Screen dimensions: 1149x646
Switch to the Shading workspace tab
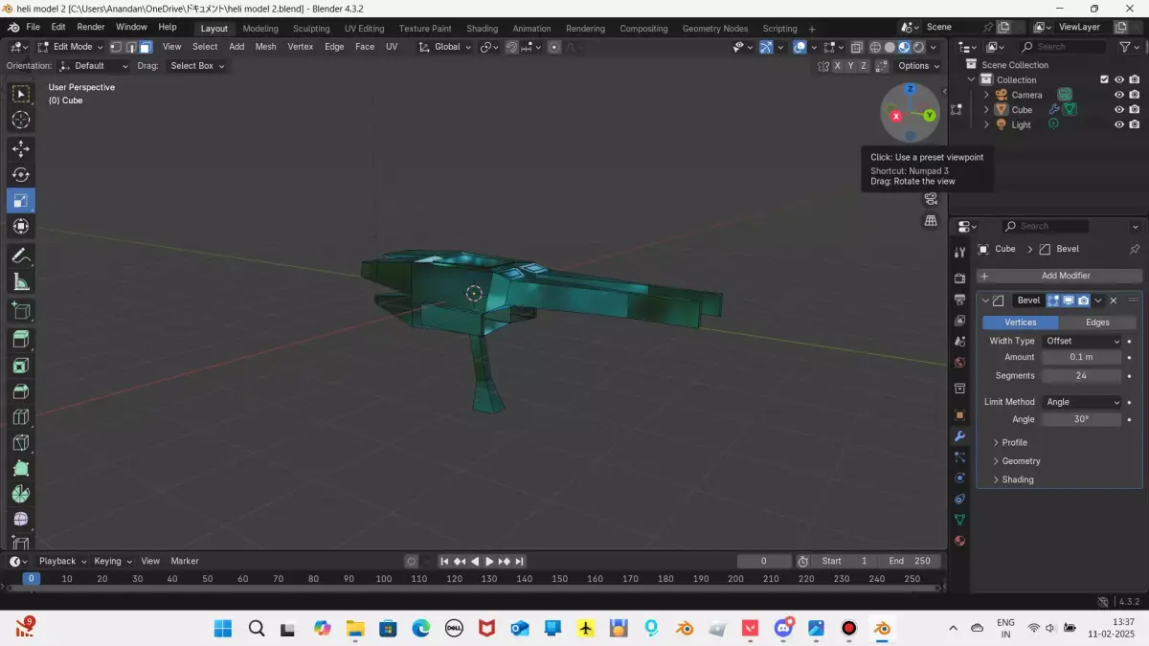pos(482,28)
